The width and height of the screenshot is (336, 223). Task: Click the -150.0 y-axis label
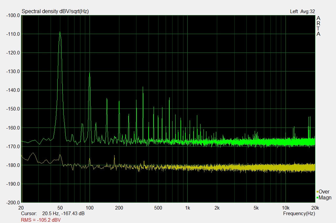click(13, 109)
